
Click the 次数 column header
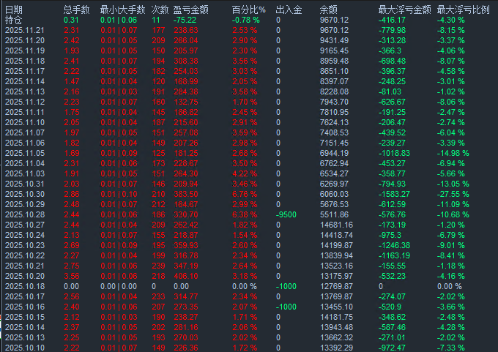coord(160,10)
